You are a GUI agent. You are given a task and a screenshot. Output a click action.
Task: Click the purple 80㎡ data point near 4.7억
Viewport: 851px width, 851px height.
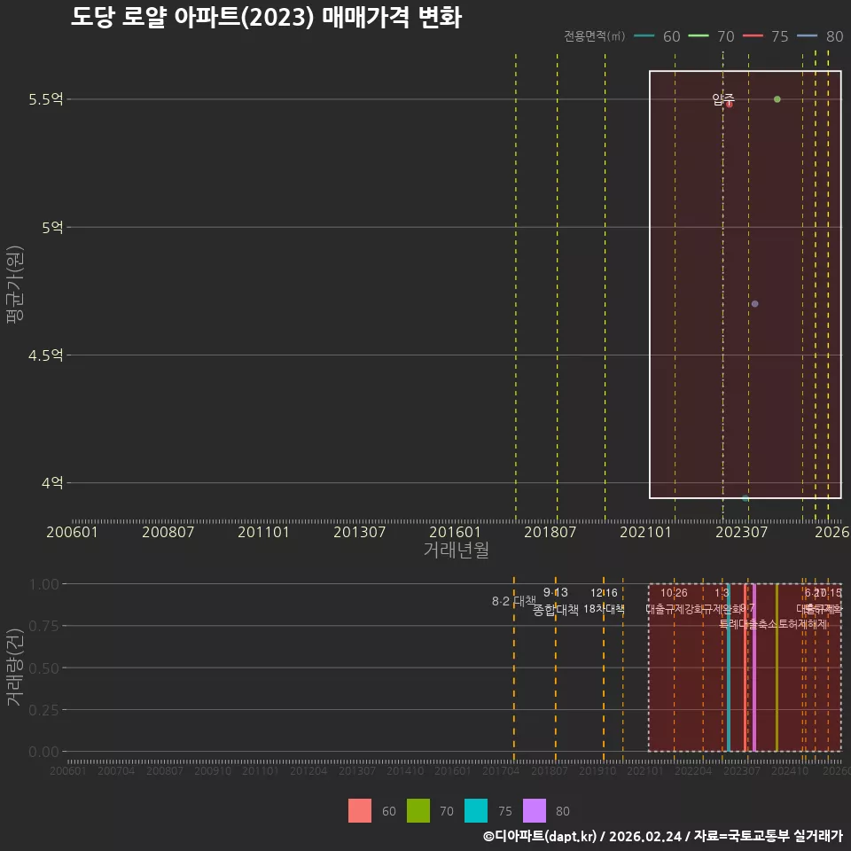[x=755, y=304]
